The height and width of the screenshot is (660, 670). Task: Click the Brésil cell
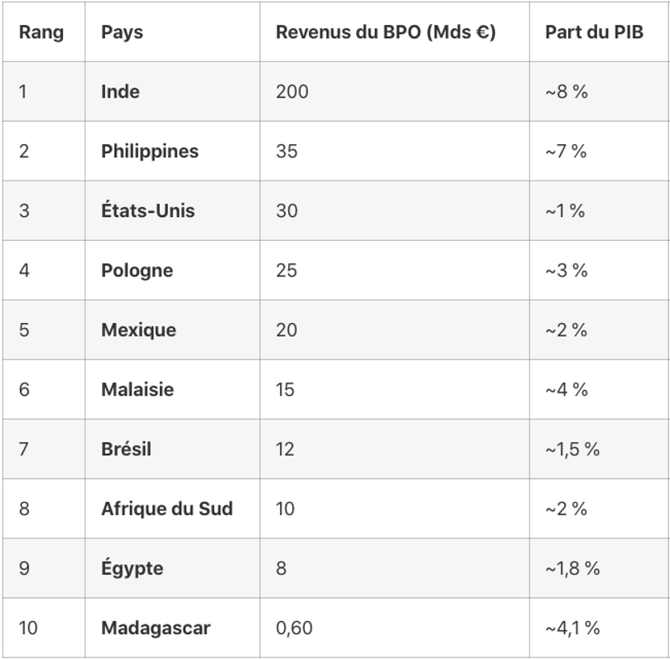126,450
